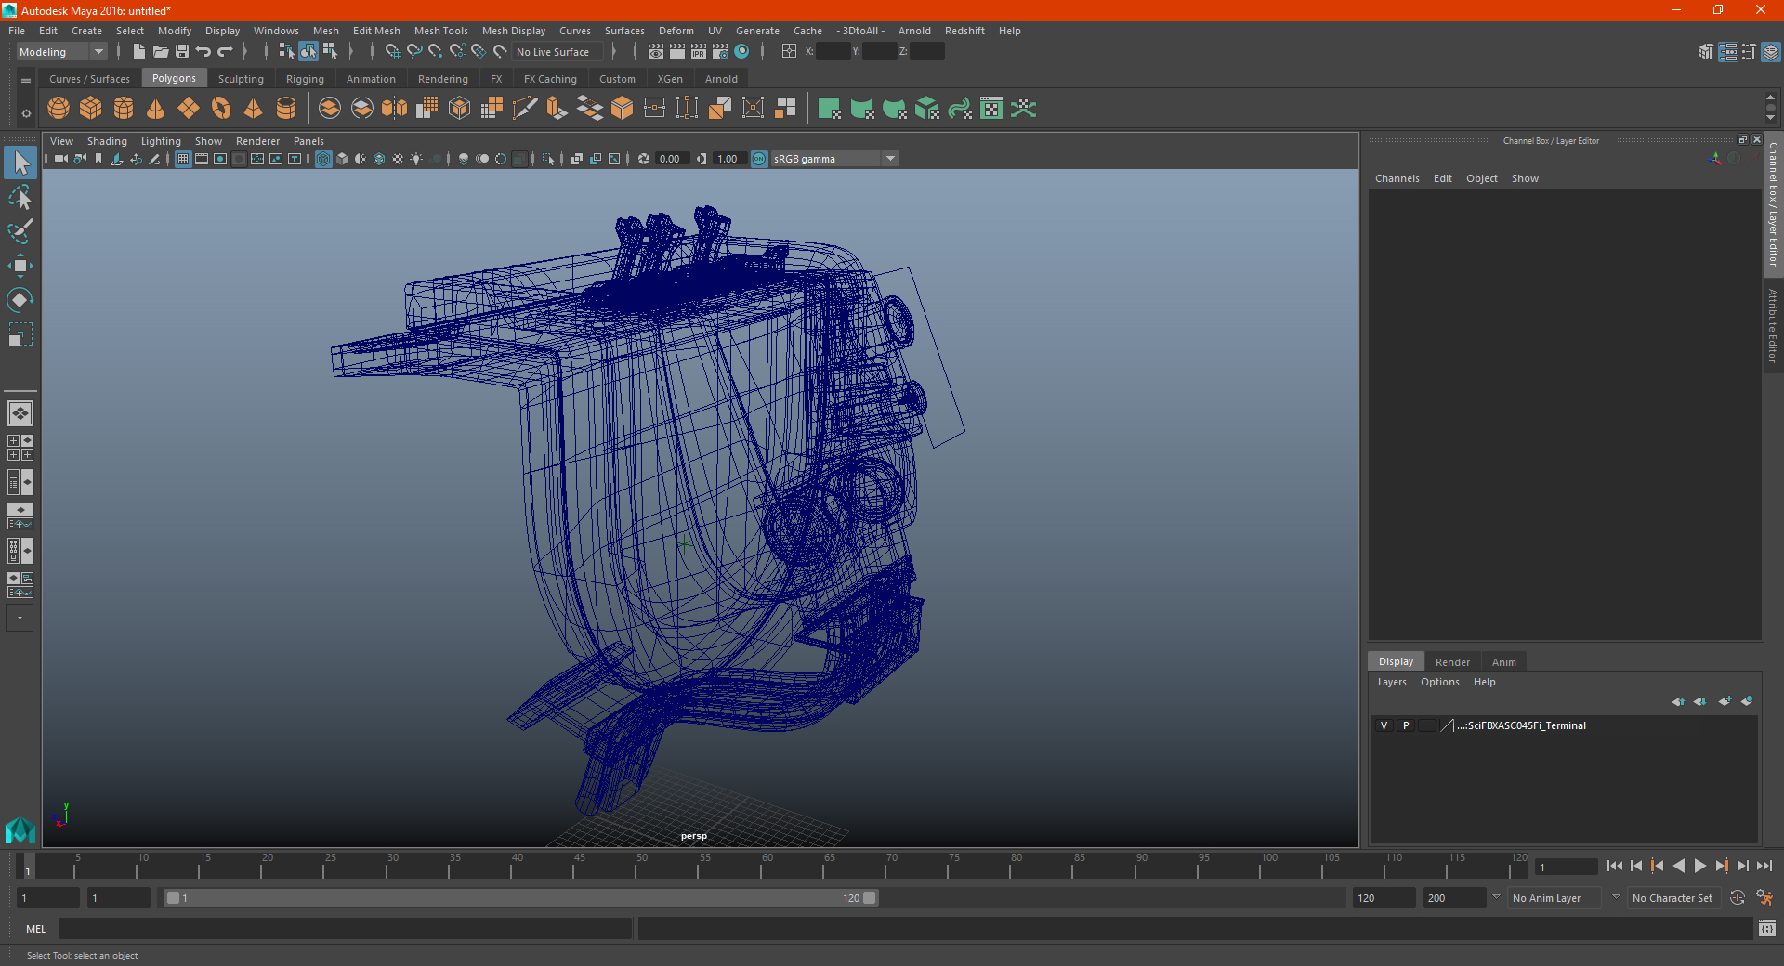Click the Save Scene disk icon
The image size is (1784, 966).
point(182,52)
